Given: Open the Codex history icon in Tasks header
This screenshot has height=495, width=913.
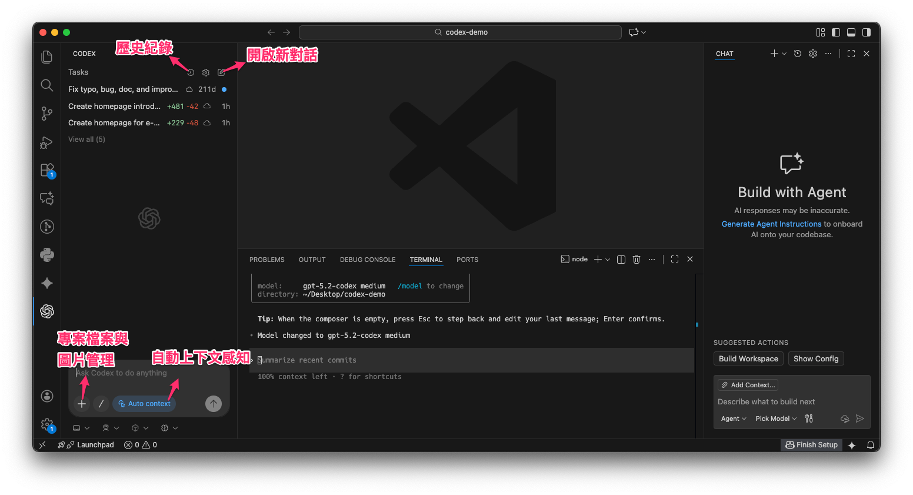Looking at the screenshot, I should [x=191, y=72].
